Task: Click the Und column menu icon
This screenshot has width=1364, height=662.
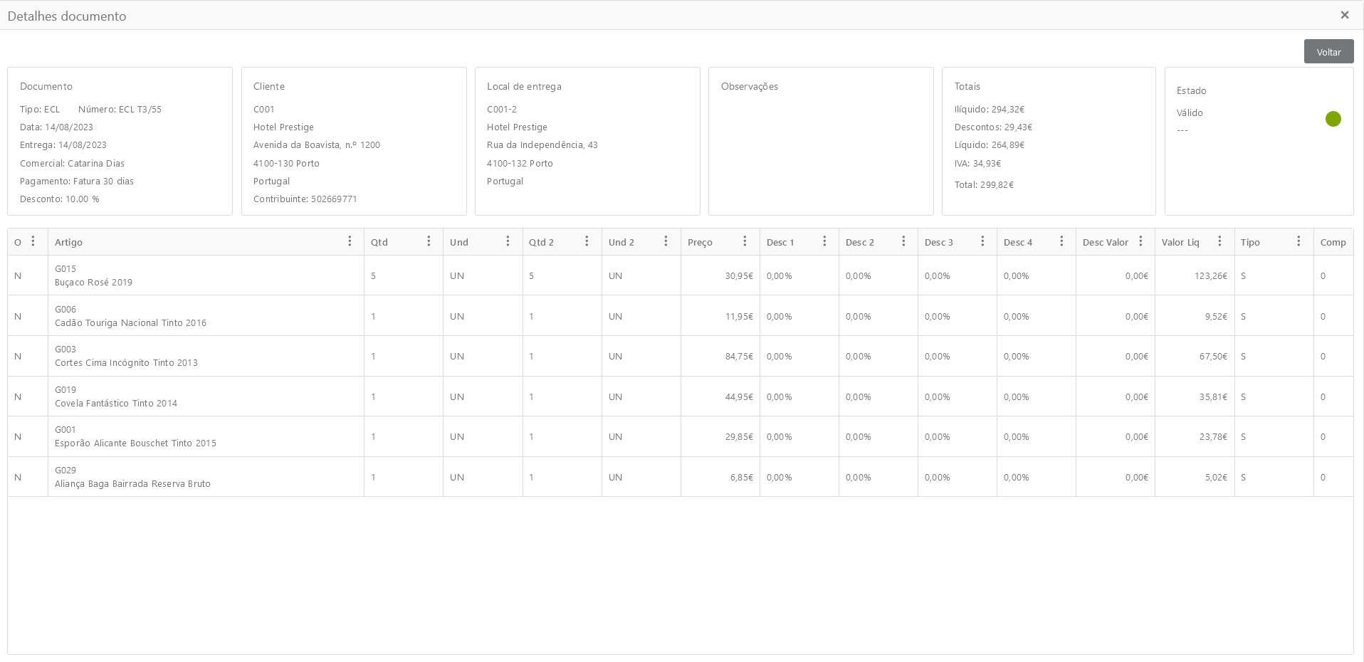Action: [508, 241]
